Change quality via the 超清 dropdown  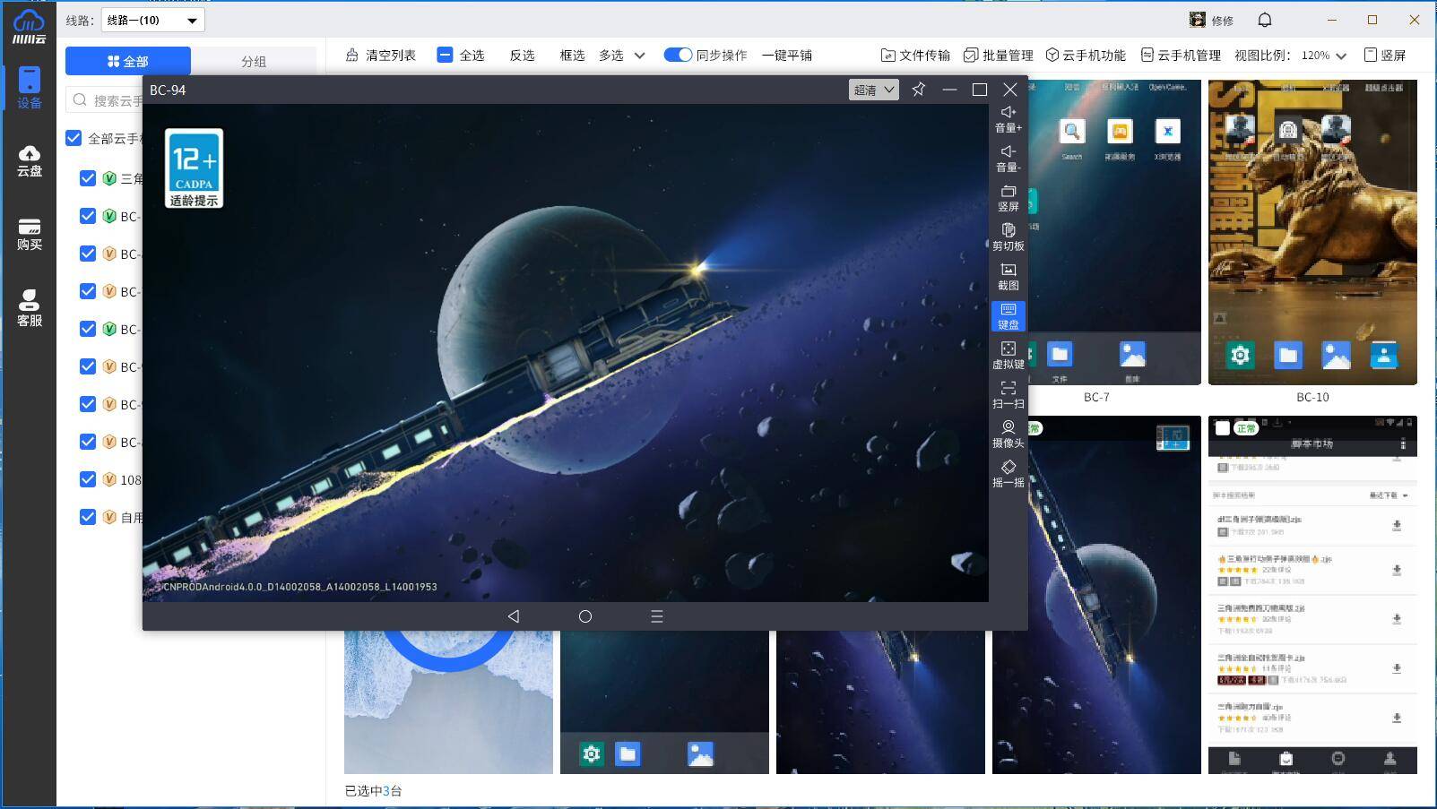click(x=874, y=90)
